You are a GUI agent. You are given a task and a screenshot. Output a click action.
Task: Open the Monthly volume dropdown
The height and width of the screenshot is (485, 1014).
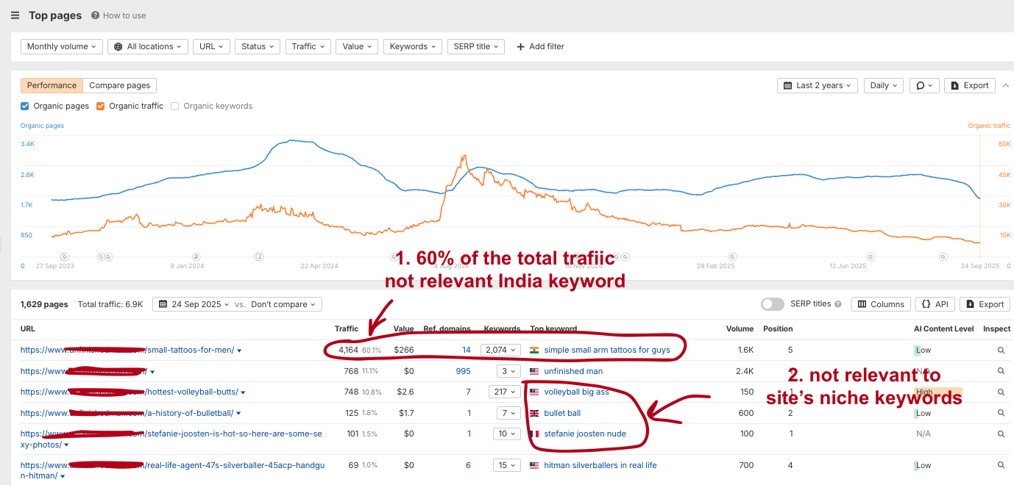62,46
